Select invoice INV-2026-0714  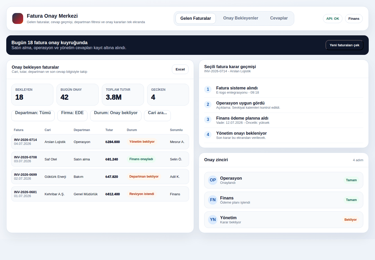pos(100,142)
